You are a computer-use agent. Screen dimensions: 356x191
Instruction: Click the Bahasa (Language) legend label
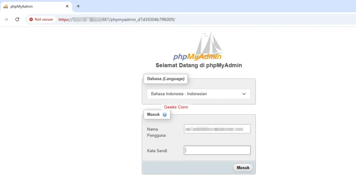(165, 79)
